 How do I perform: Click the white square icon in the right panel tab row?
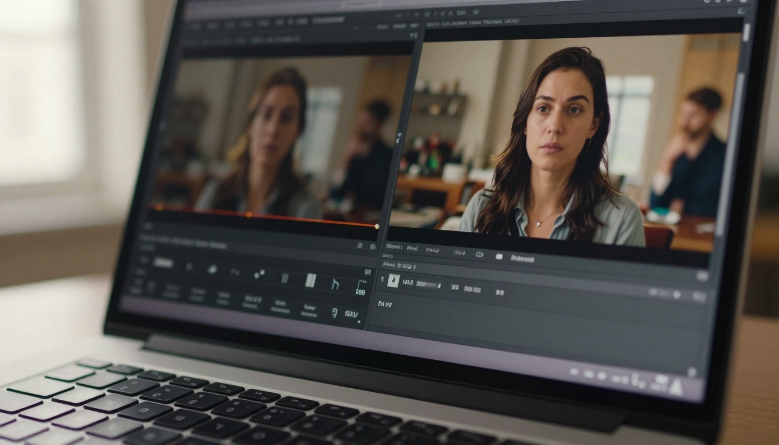tap(499, 256)
